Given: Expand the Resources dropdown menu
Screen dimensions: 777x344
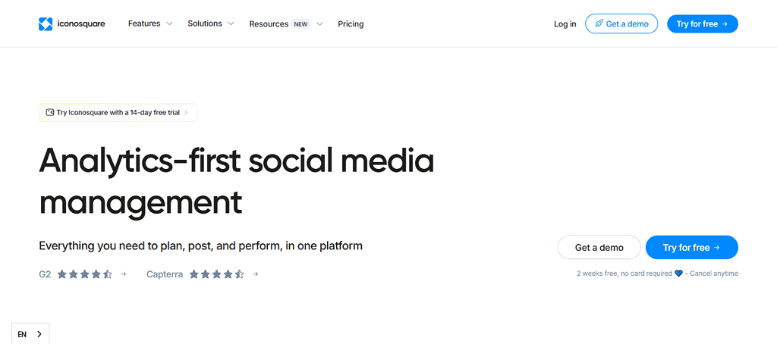Looking at the screenshot, I should pos(285,24).
